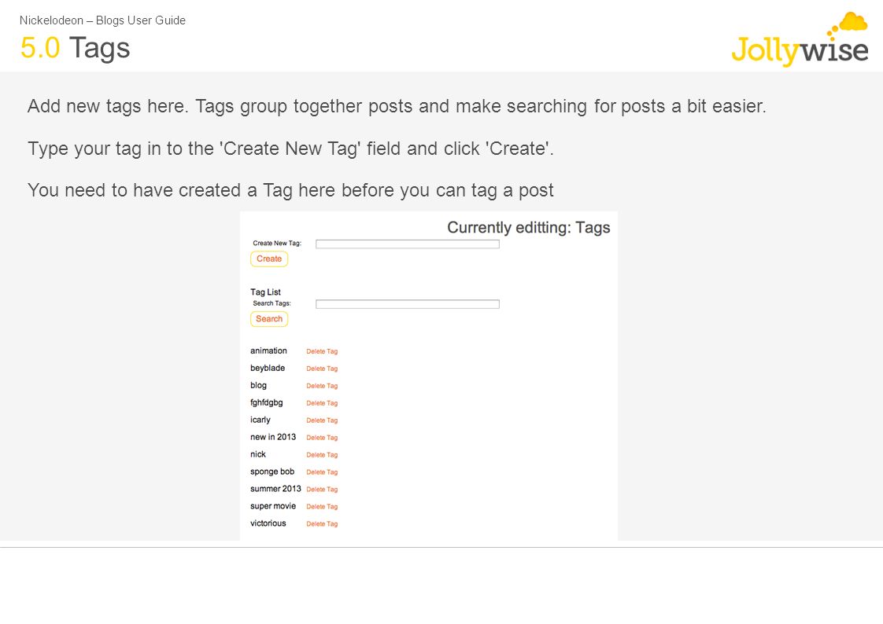883x624 pixels.
Task: Focus the Create New Tag field
Action: pyautogui.click(x=407, y=244)
